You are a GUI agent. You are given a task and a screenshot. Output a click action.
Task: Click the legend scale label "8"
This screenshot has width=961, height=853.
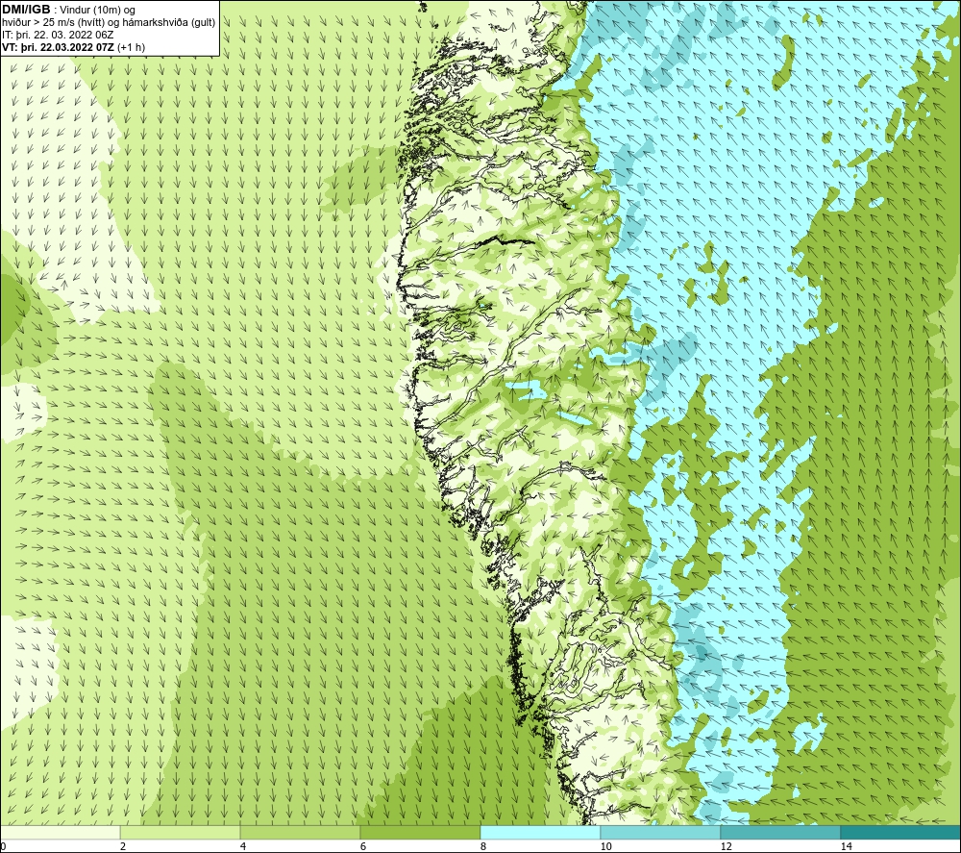coord(483,846)
